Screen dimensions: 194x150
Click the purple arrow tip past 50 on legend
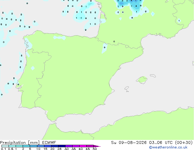point(97,146)
